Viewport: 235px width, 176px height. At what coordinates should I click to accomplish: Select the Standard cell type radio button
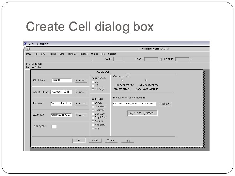[x=93, y=107]
